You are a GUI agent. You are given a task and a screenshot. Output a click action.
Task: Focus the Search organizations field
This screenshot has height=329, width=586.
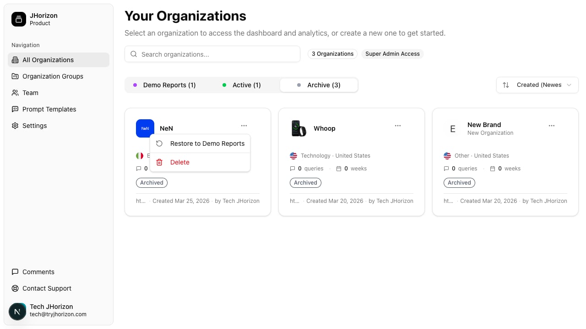[x=212, y=54]
